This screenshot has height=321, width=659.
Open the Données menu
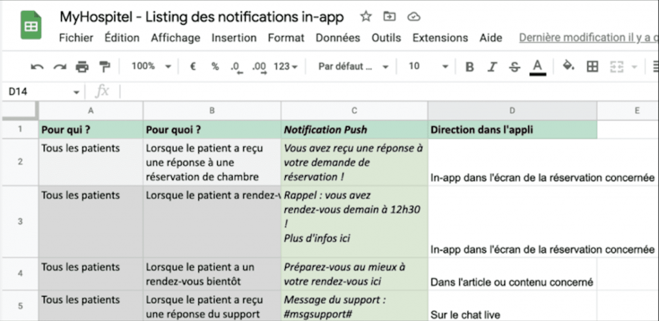(x=337, y=38)
